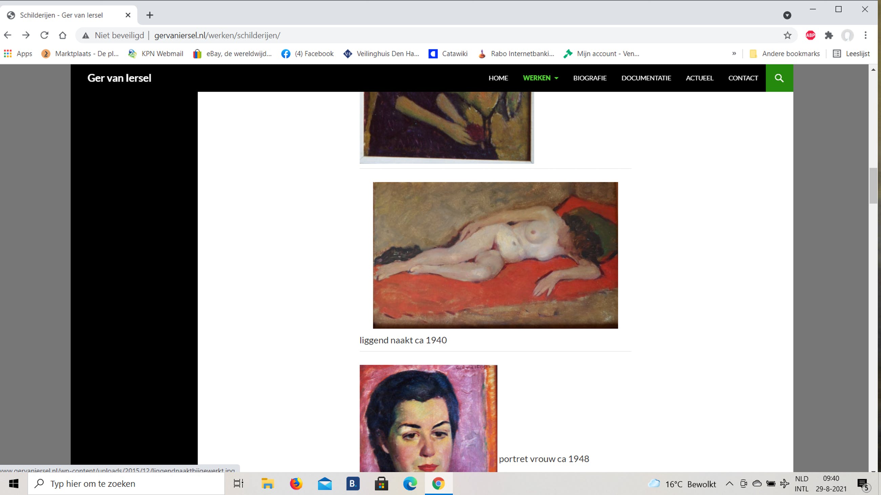881x495 pixels.
Task: Click the Ger van Iersel site title
Action: [x=119, y=78]
